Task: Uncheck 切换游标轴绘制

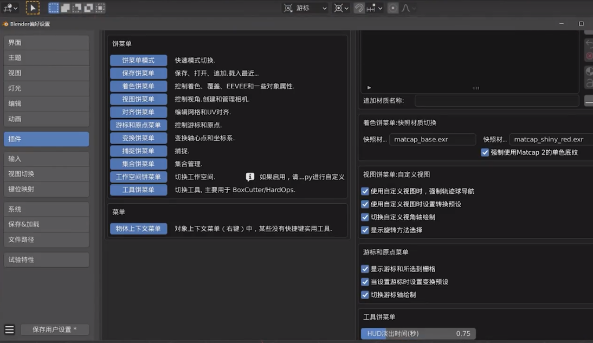Action: (x=365, y=295)
